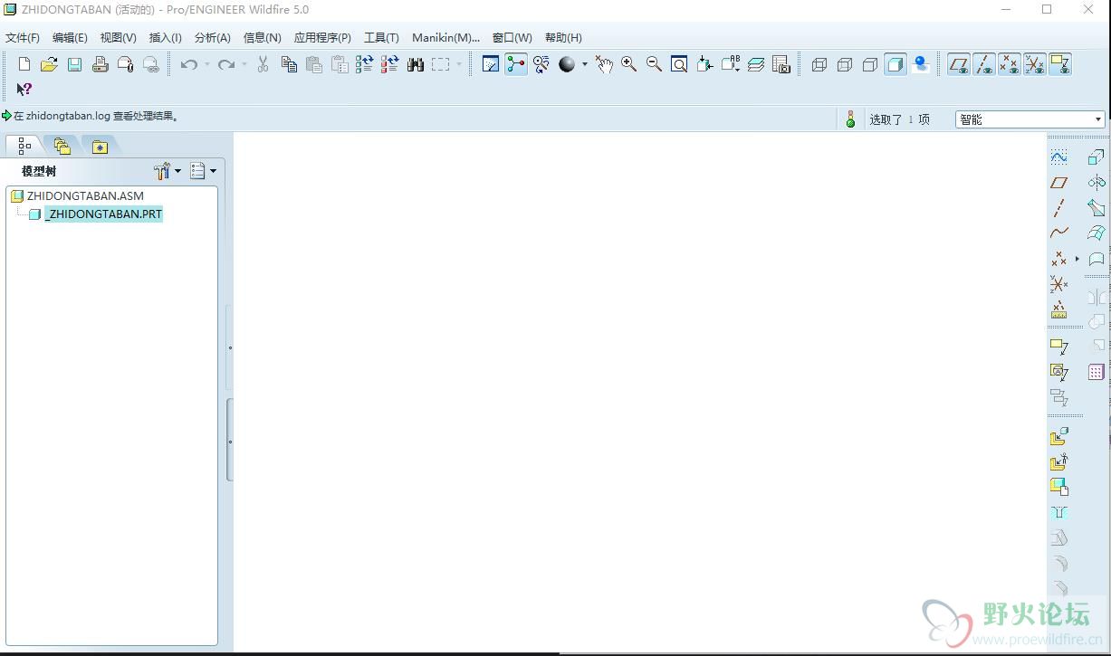Regenerate the model using first regenerate icon
The width and height of the screenshot is (1111, 656).
pyautogui.click(x=365, y=64)
